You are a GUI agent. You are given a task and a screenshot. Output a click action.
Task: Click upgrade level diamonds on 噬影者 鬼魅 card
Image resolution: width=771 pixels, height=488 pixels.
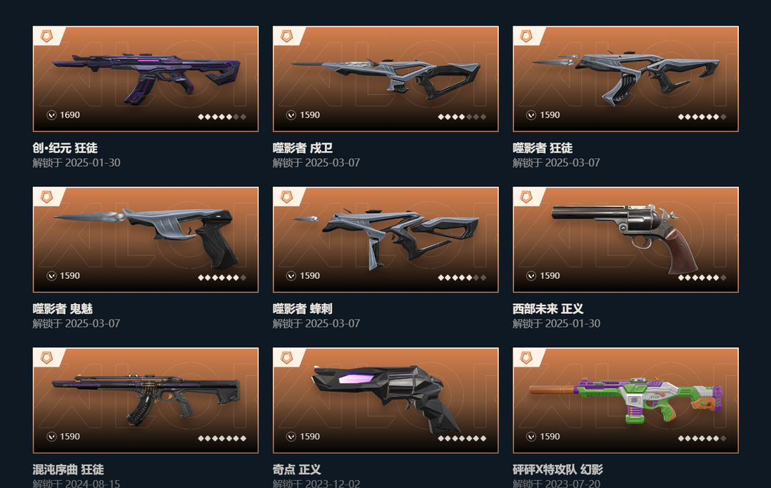pos(222,278)
